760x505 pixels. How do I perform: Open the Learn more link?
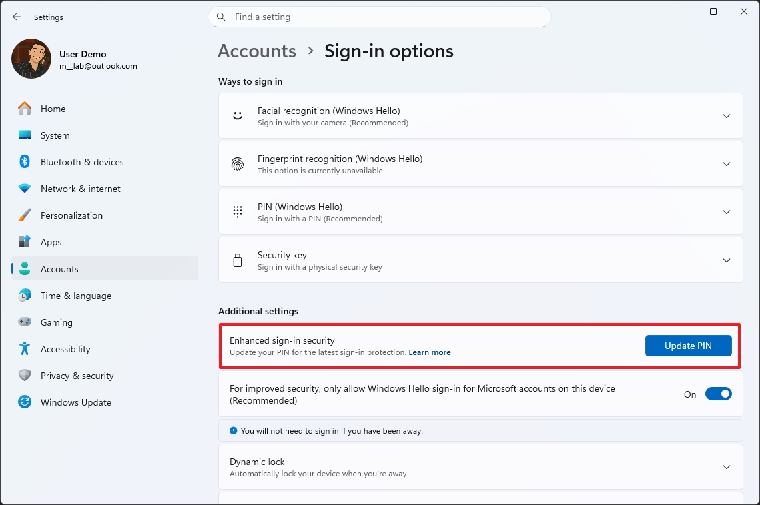tap(430, 352)
